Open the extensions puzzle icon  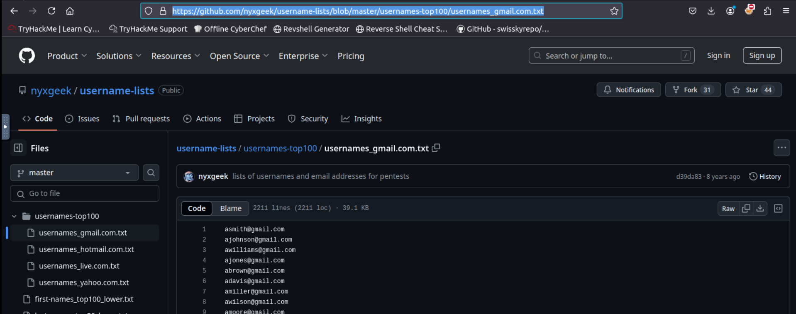pyautogui.click(x=767, y=11)
